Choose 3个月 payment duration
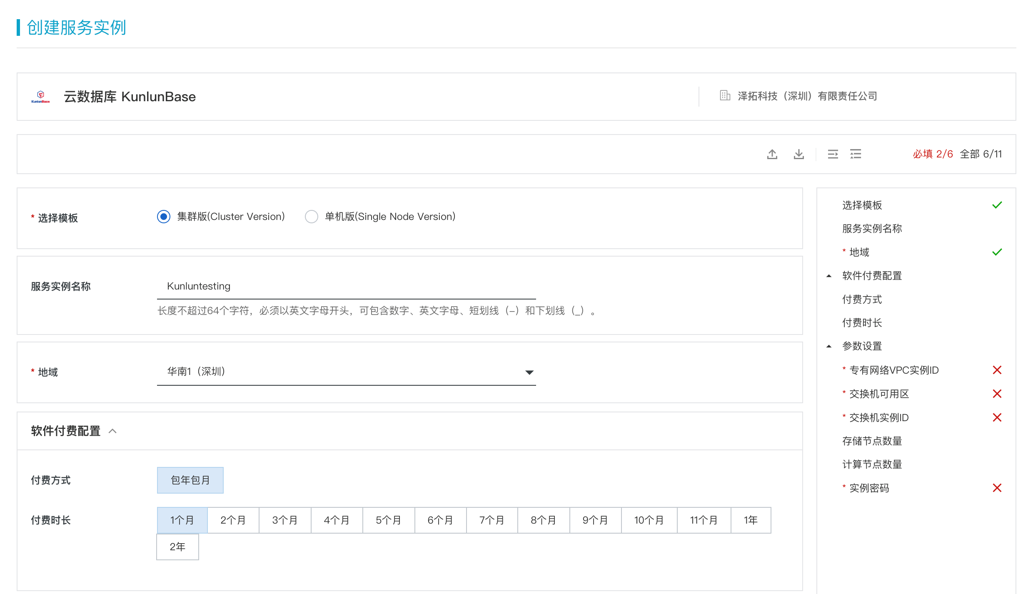 click(285, 520)
